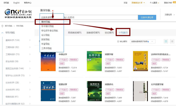Screen dimensions: 176x106
Task: Click the 公共管理学报 journal title
Action: [x=157, y=84]
